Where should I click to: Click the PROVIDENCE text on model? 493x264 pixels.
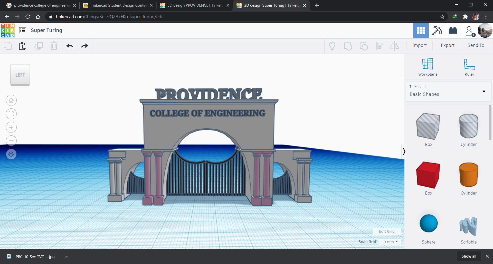[208, 94]
